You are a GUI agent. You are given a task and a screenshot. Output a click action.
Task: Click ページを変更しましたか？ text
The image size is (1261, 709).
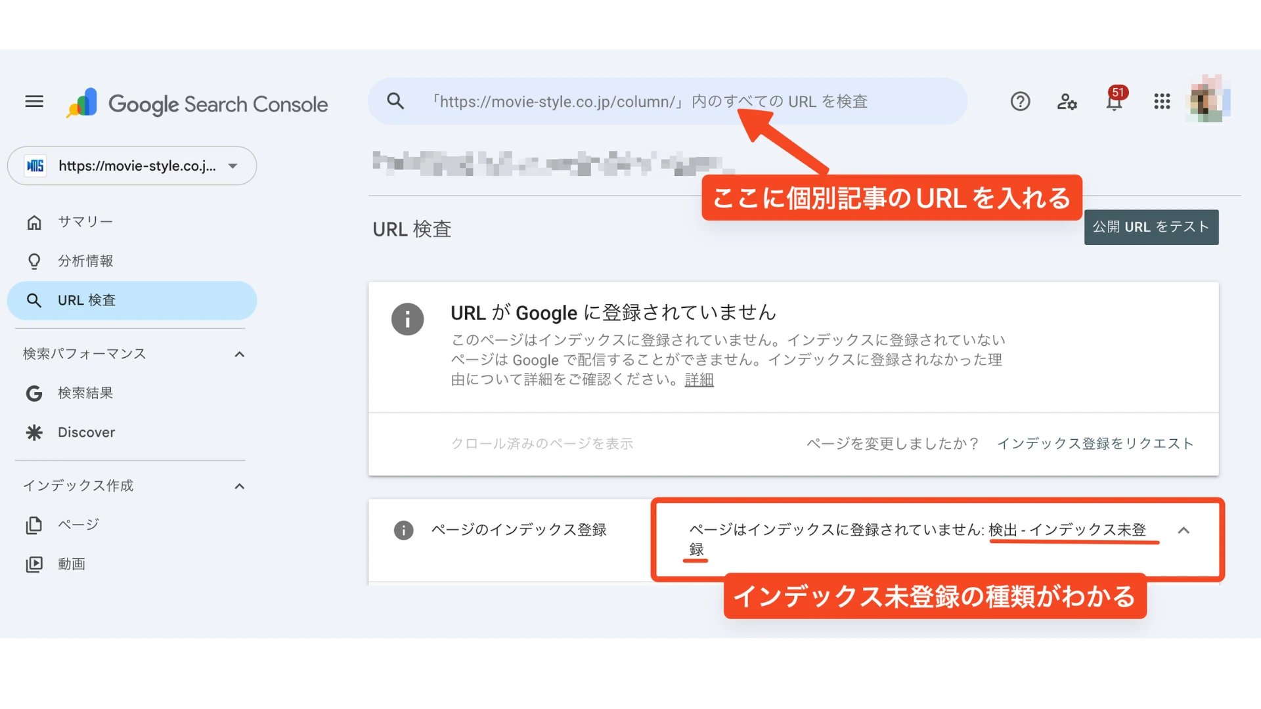point(893,444)
